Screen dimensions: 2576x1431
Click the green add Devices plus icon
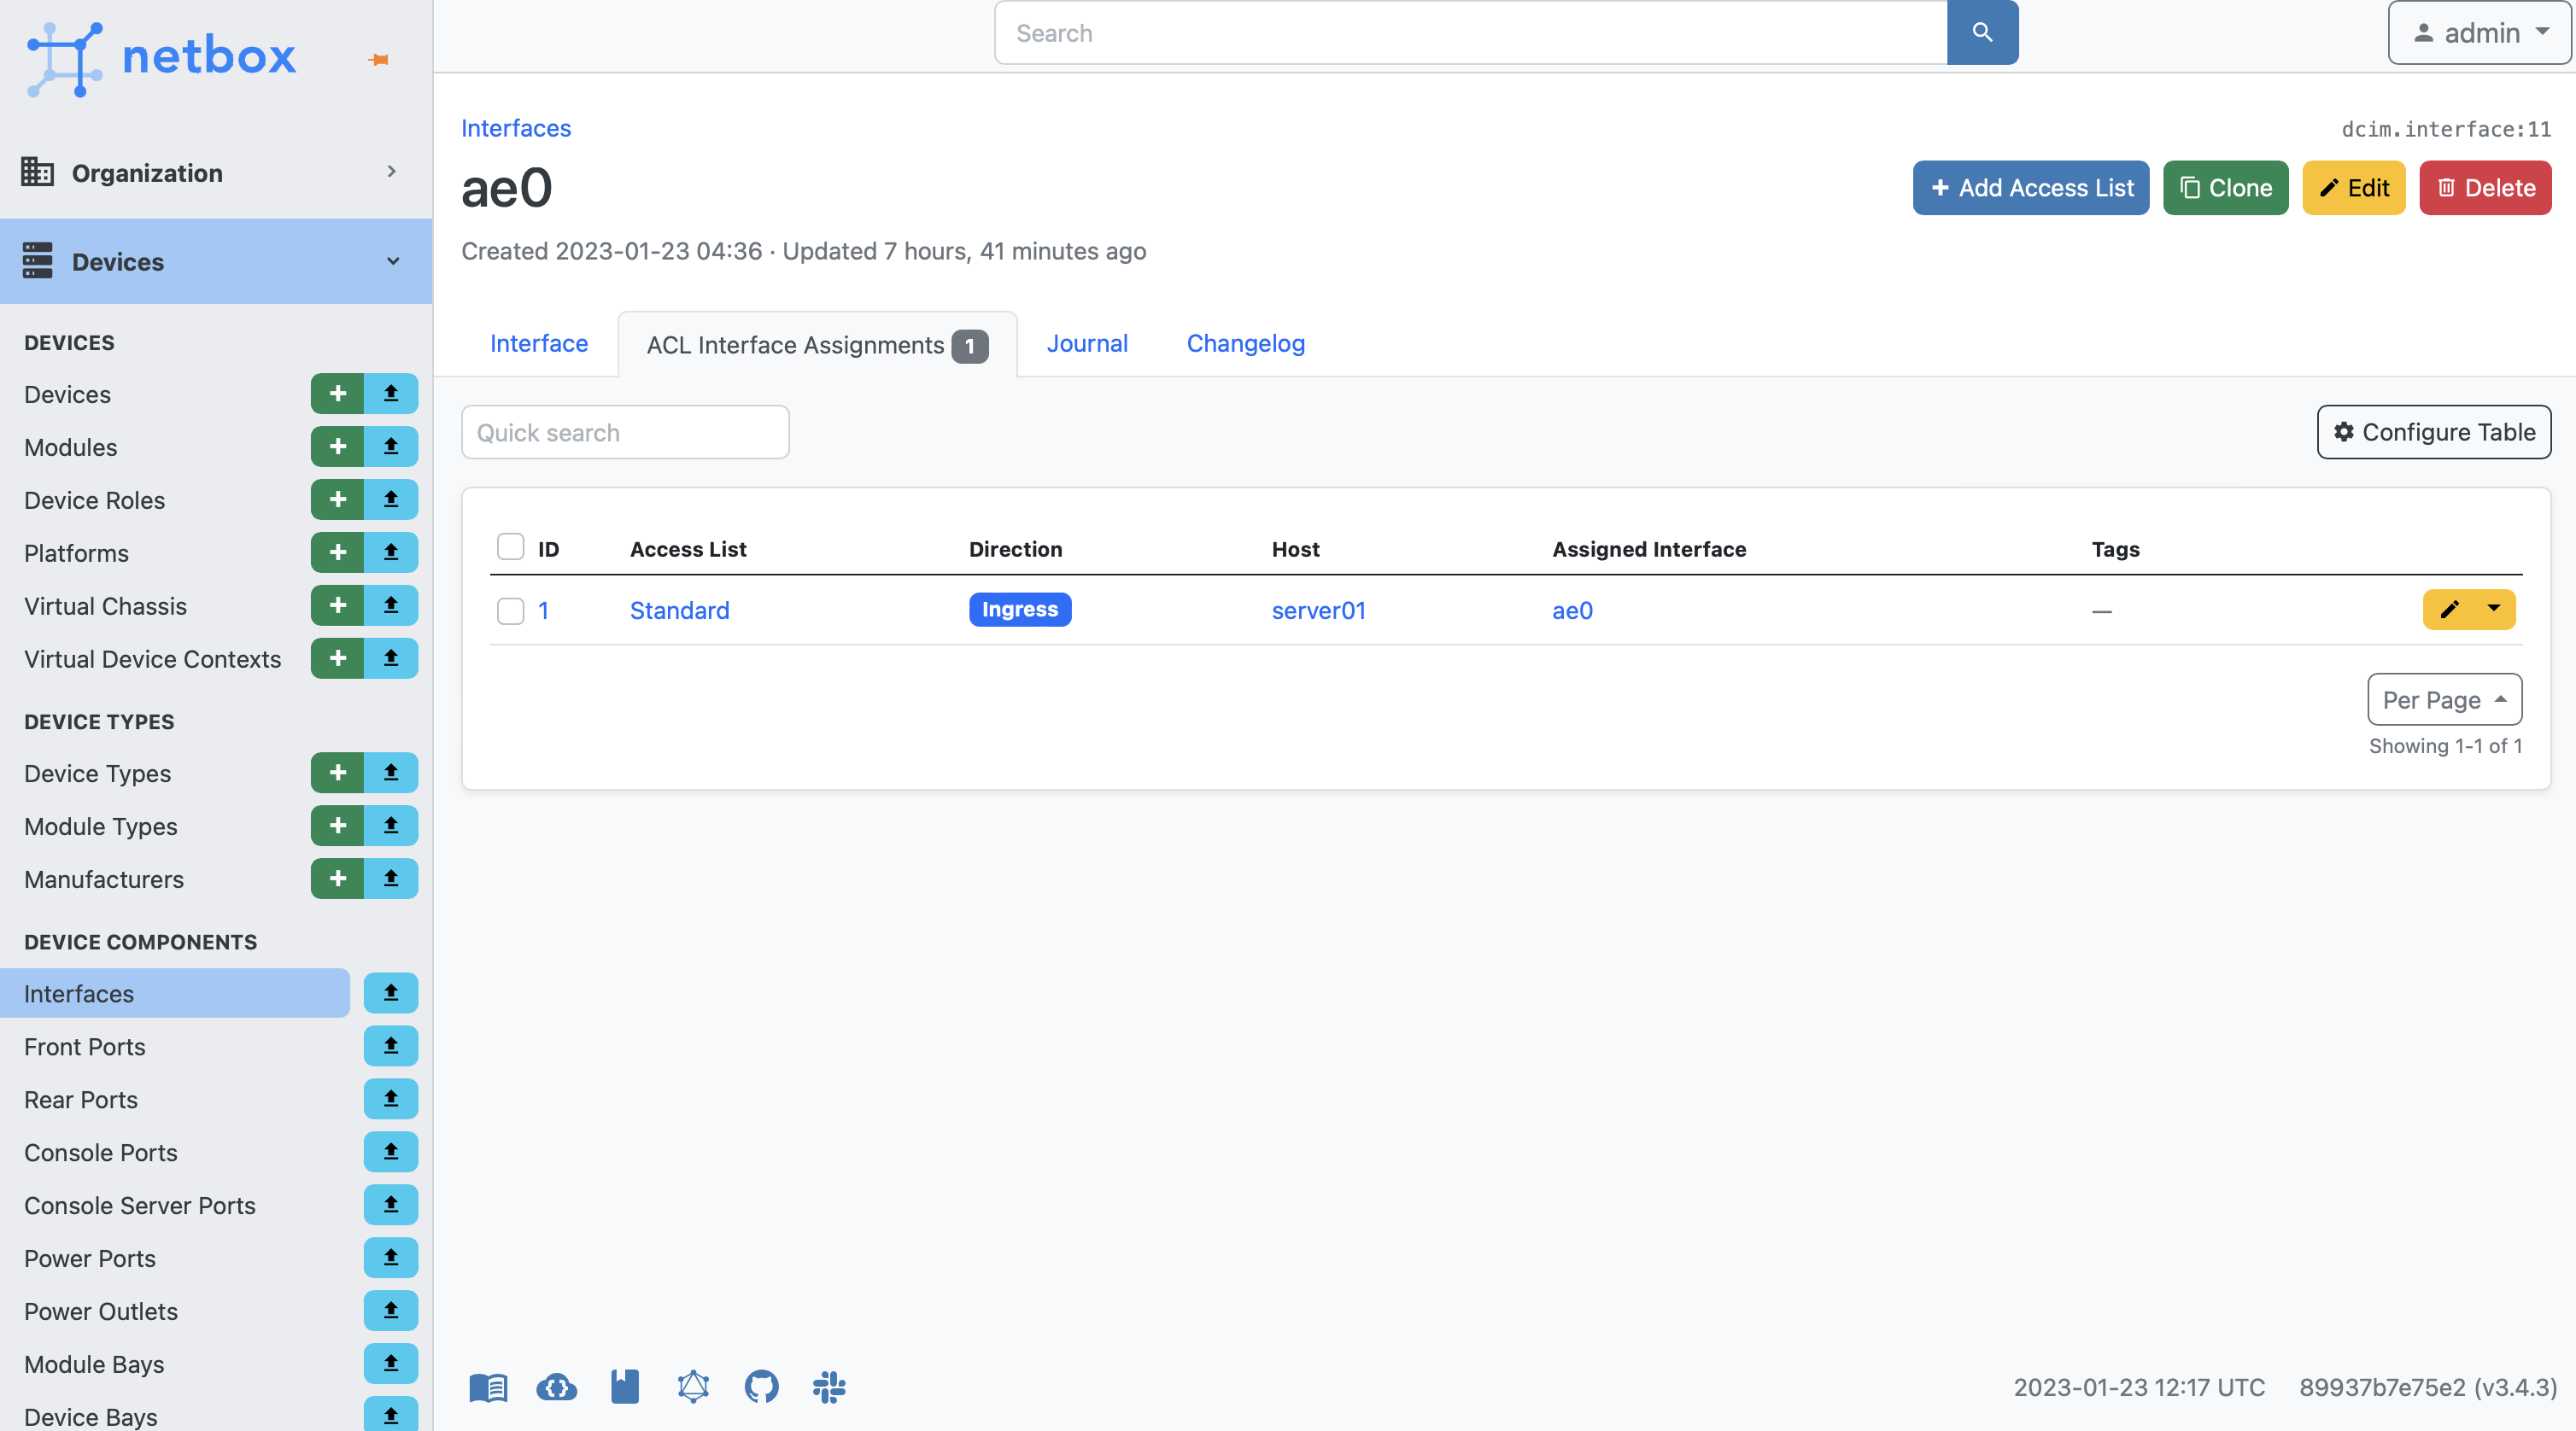click(337, 394)
